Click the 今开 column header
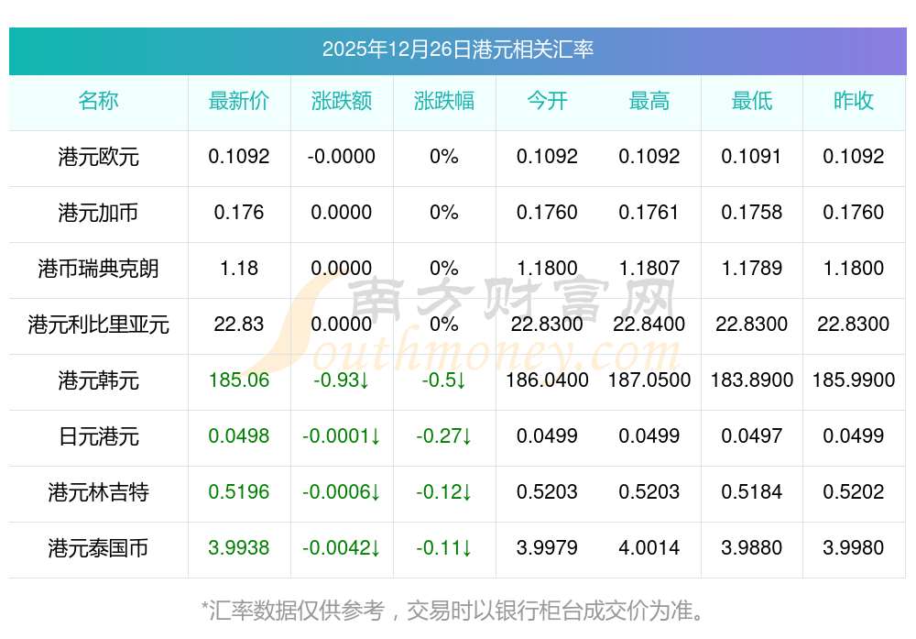Screen dimensions: 916x639 tap(547, 101)
